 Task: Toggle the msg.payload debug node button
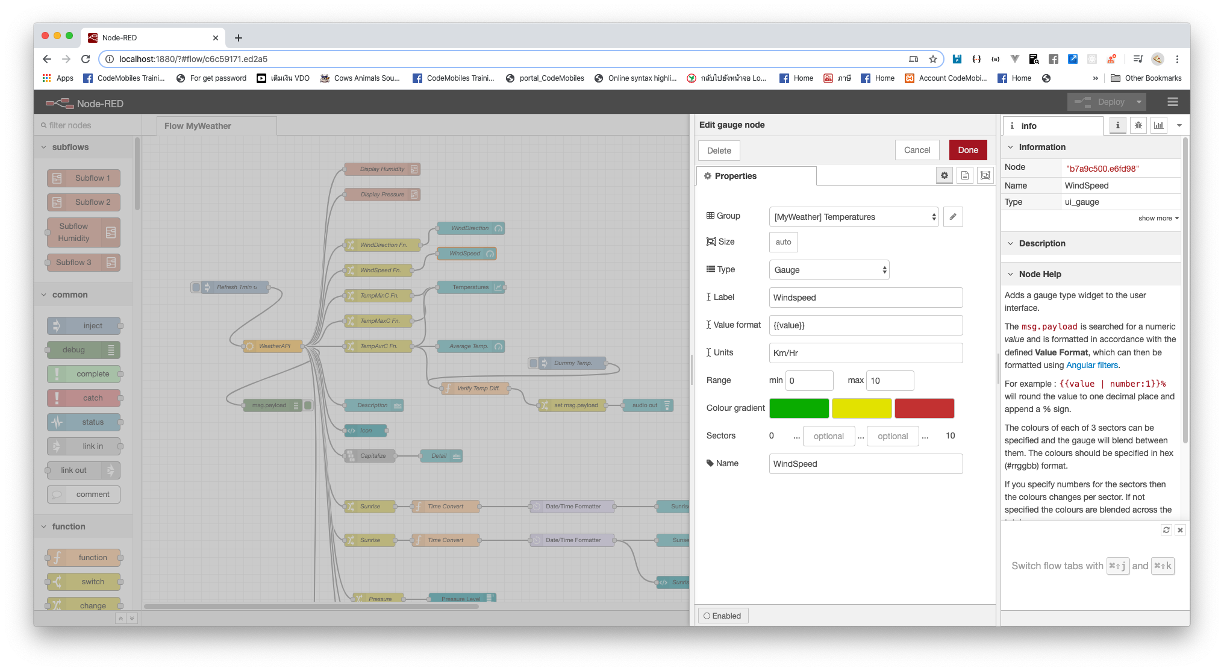point(308,405)
